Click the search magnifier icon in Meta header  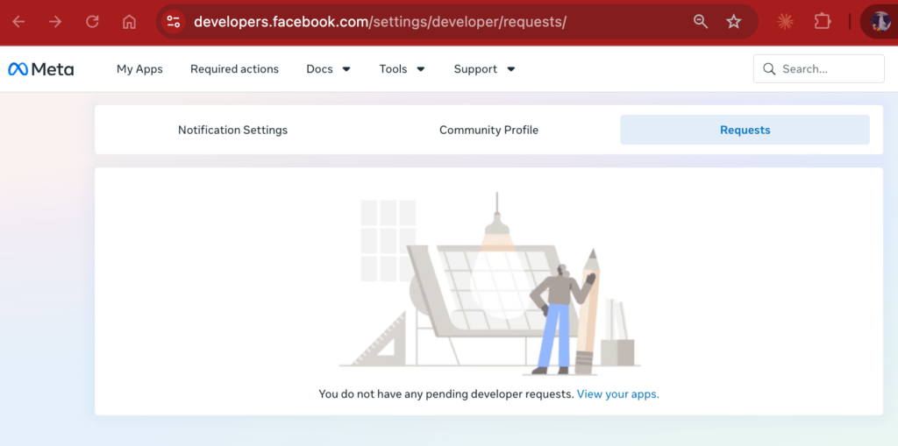[x=769, y=69]
